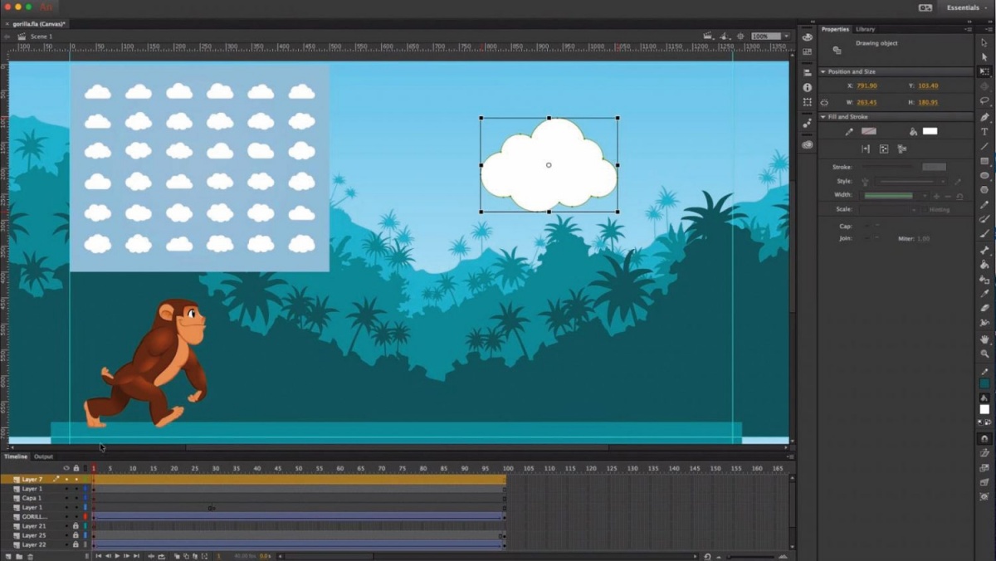996x561 pixels.
Task: Open the stage zoom 100% dropdown
Action: 770,37
